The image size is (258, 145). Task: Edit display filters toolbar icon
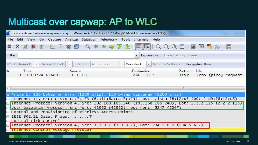click(x=201, y=47)
